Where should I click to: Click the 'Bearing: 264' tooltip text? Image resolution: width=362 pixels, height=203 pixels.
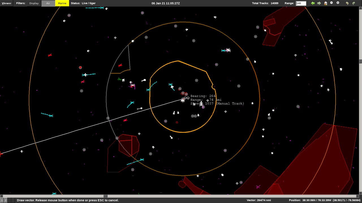203,96
